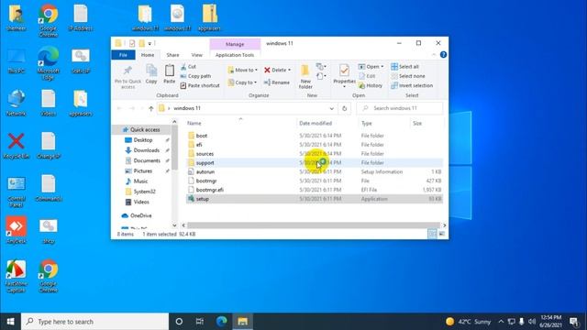Click the navigation pane scroll down arrow

(174, 225)
